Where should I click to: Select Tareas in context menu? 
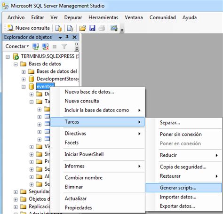click(x=97, y=122)
